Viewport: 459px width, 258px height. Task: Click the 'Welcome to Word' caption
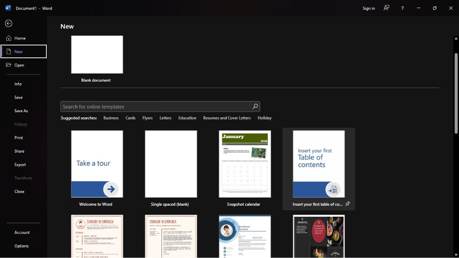click(x=96, y=204)
